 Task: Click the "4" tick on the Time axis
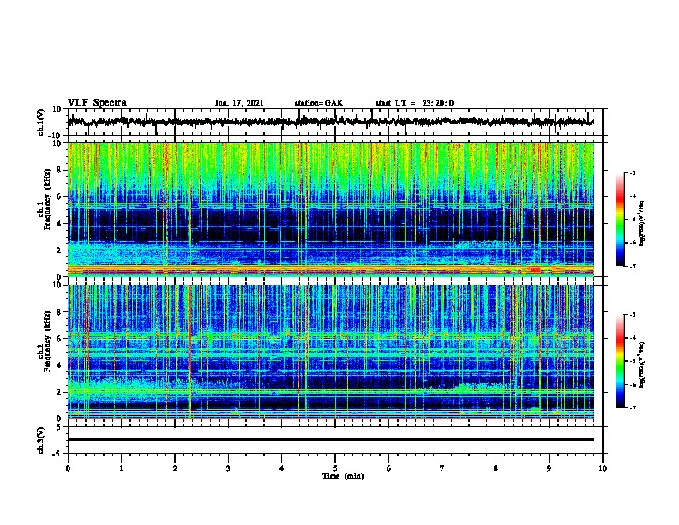282,468
